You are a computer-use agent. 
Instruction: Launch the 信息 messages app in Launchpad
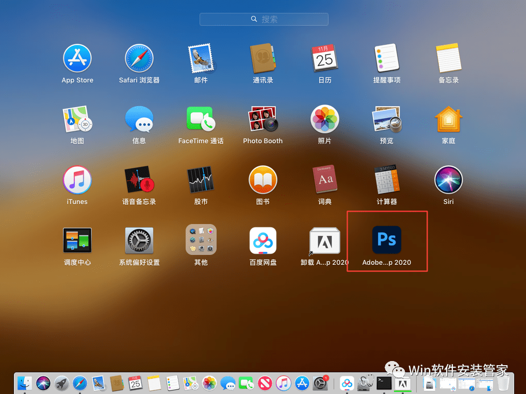pyautogui.click(x=139, y=119)
